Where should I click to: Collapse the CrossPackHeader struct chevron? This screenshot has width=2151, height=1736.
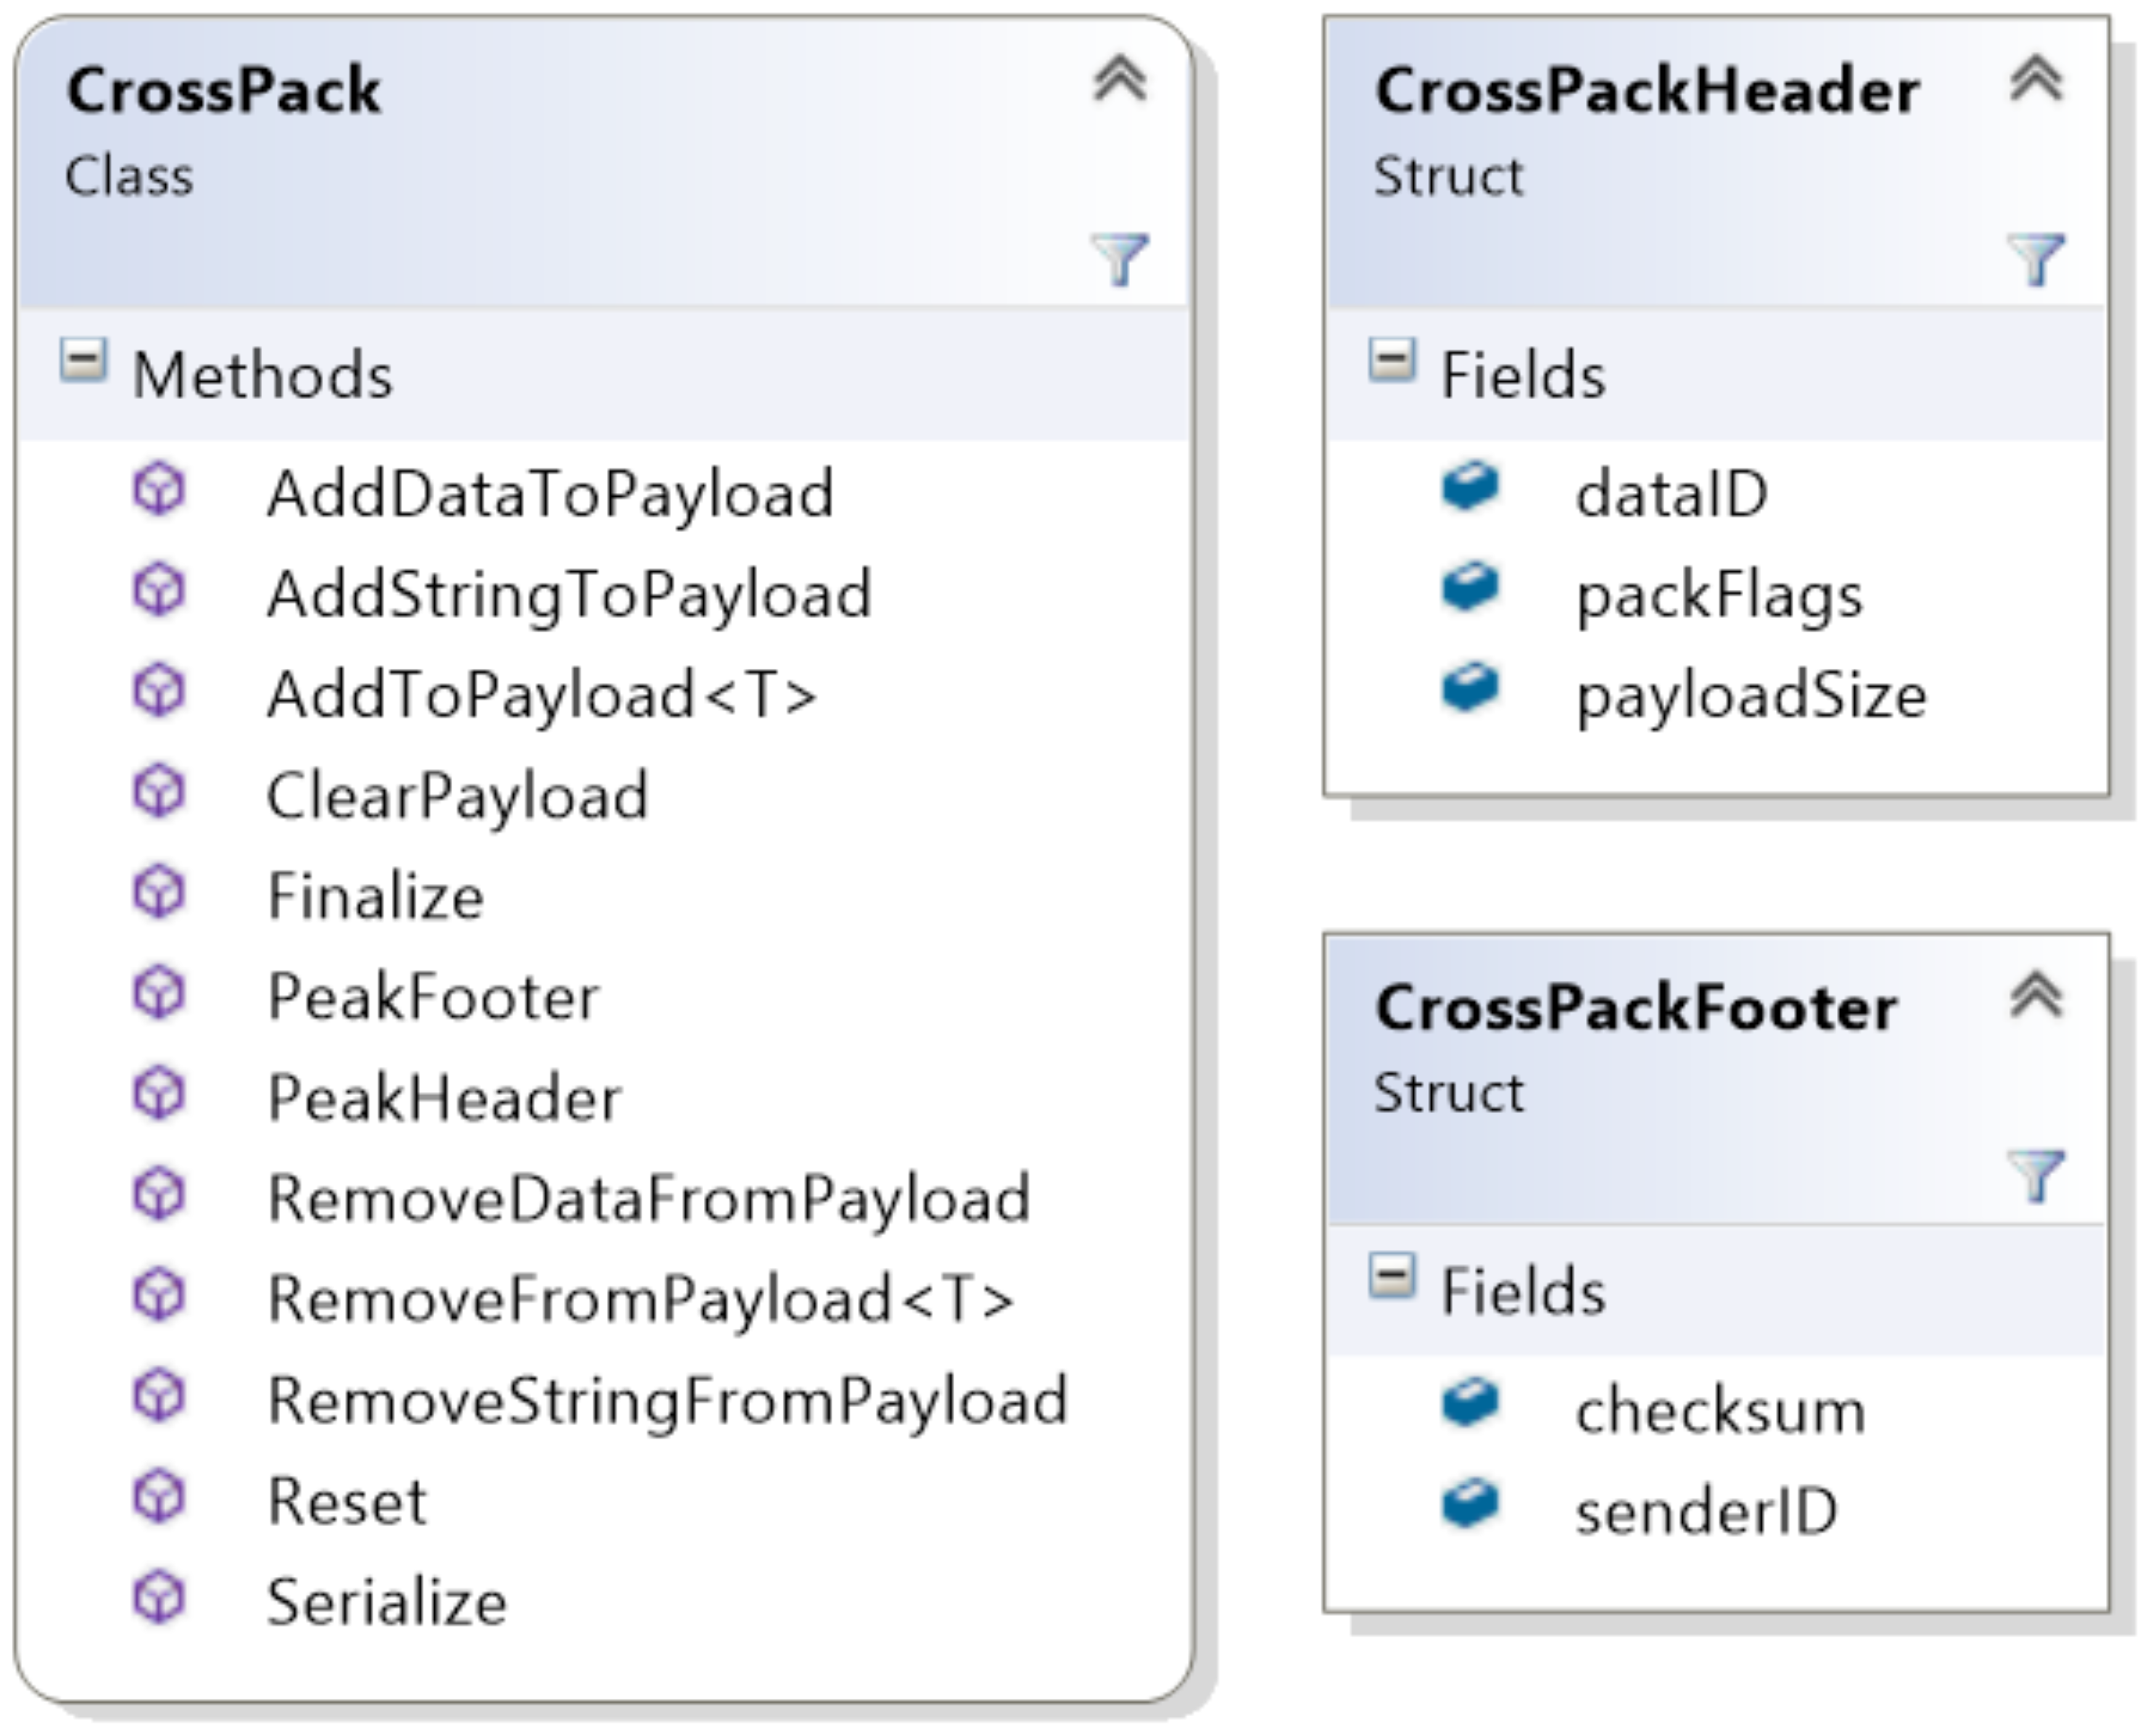coord(2036,79)
